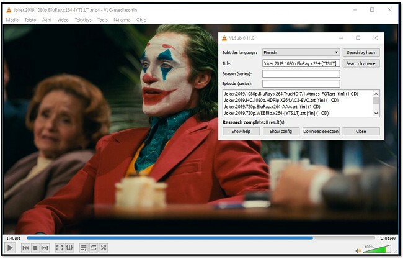This screenshot has height=259, width=403.
Task: Click the Play button in VLC
Action: click(10, 248)
